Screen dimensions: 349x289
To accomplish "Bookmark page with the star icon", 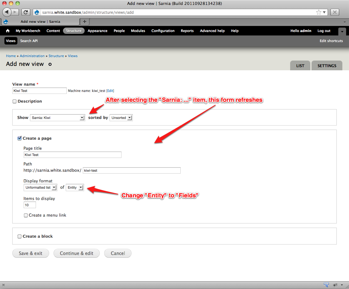I will click(319, 12).
